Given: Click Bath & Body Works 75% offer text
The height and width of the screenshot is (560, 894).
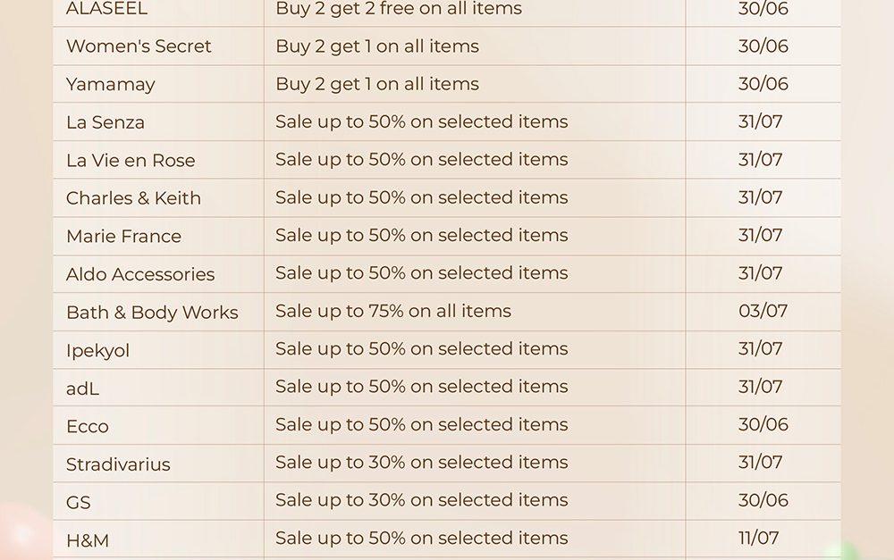Looking at the screenshot, I should [393, 311].
